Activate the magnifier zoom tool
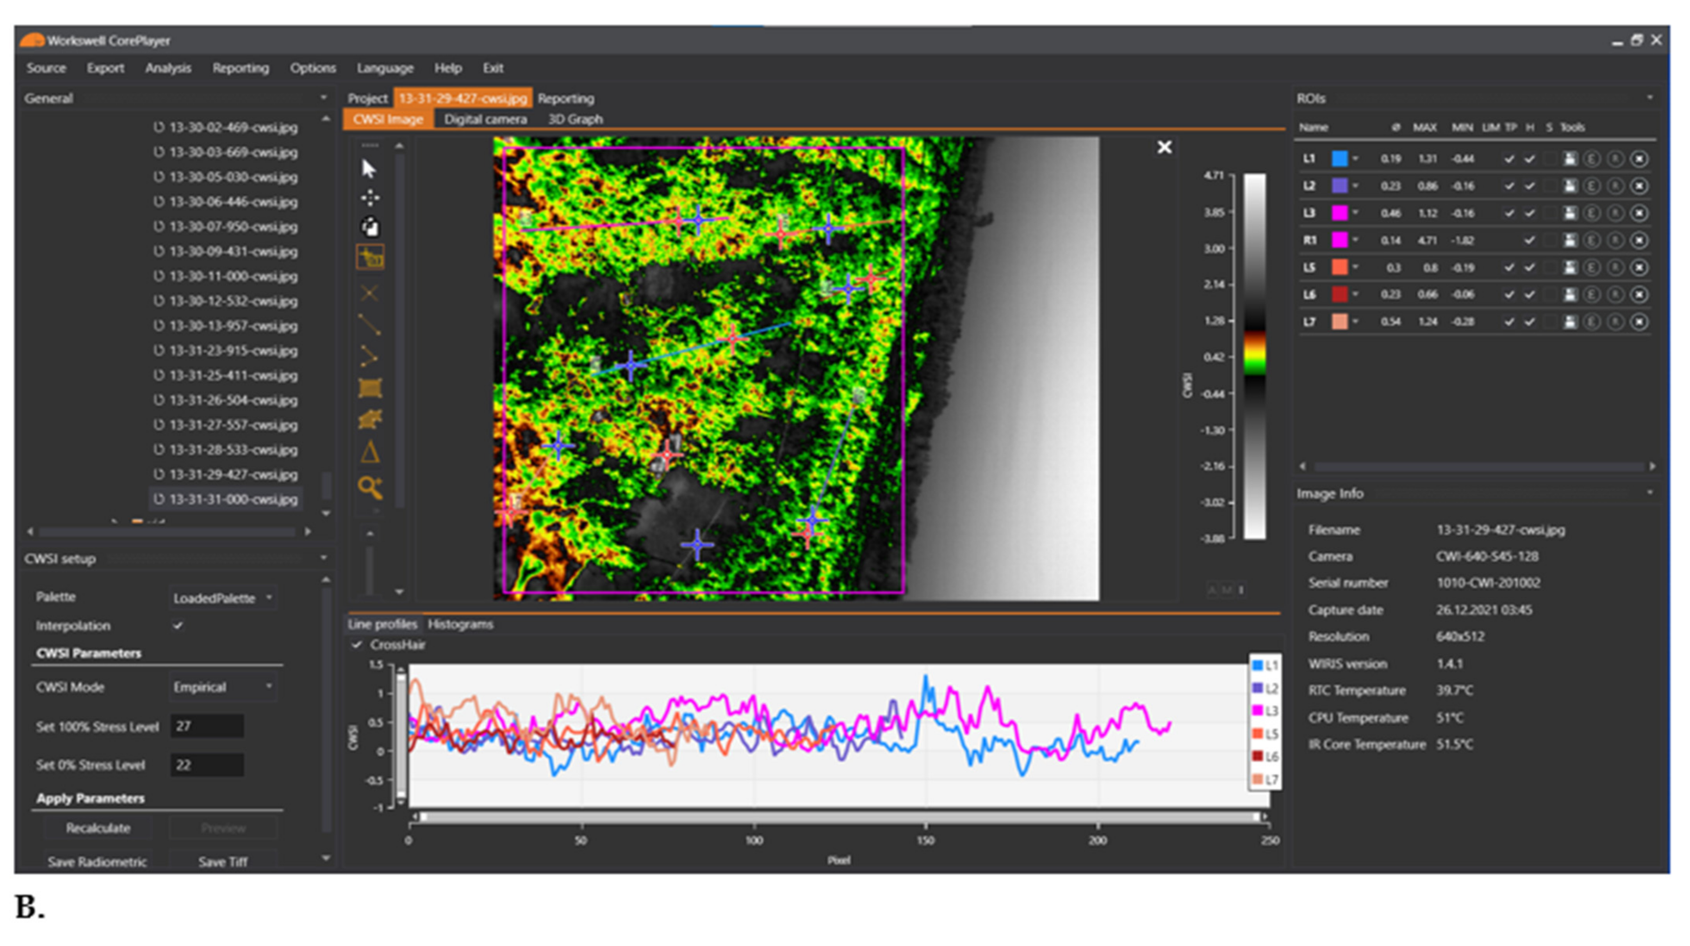 click(x=370, y=487)
